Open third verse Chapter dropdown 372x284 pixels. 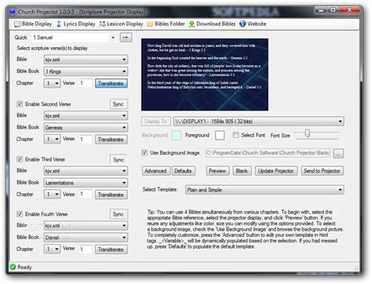click(53, 195)
